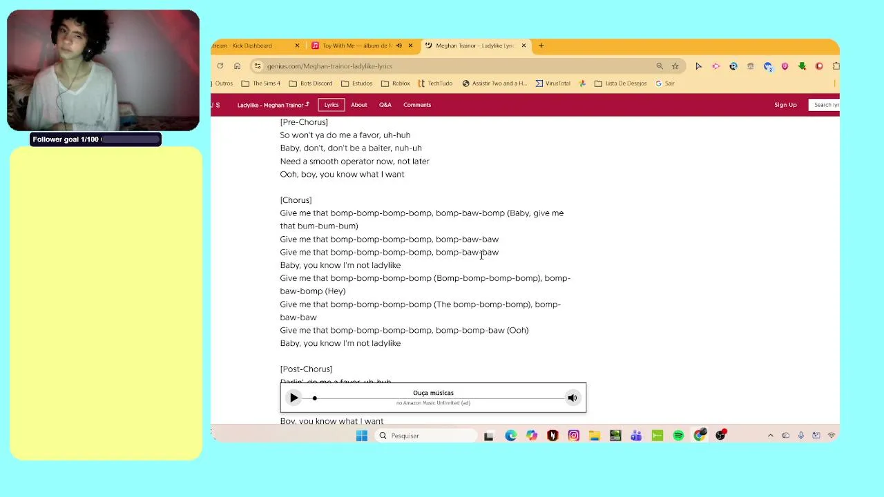
Task: Focus the Search lyrics field
Action: (x=824, y=105)
